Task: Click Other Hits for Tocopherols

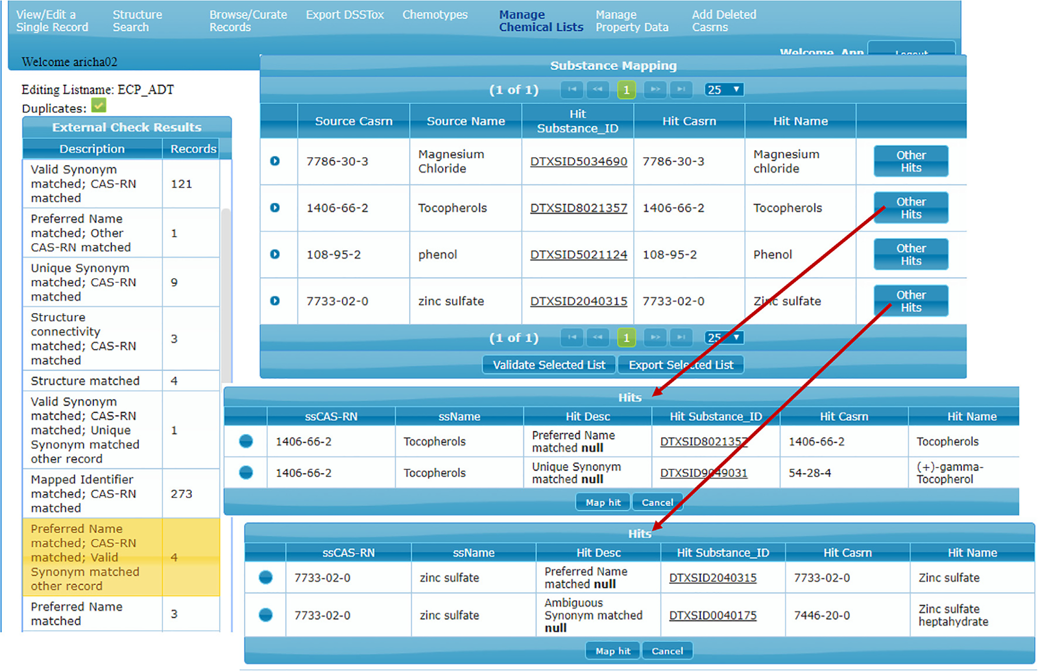Action: tap(910, 208)
